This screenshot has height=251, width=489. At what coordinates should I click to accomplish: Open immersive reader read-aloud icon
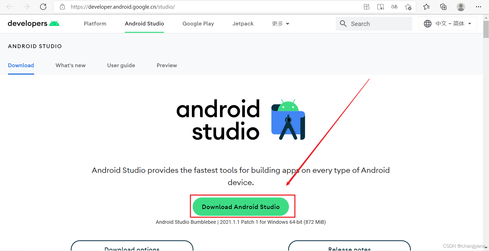(x=380, y=7)
